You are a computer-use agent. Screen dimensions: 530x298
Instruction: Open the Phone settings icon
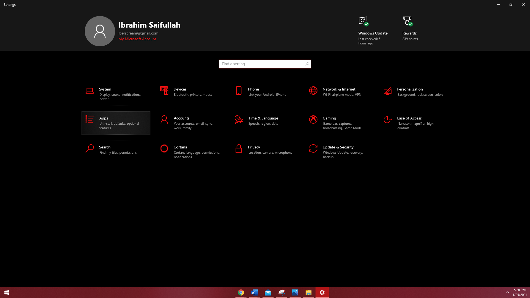(239, 91)
